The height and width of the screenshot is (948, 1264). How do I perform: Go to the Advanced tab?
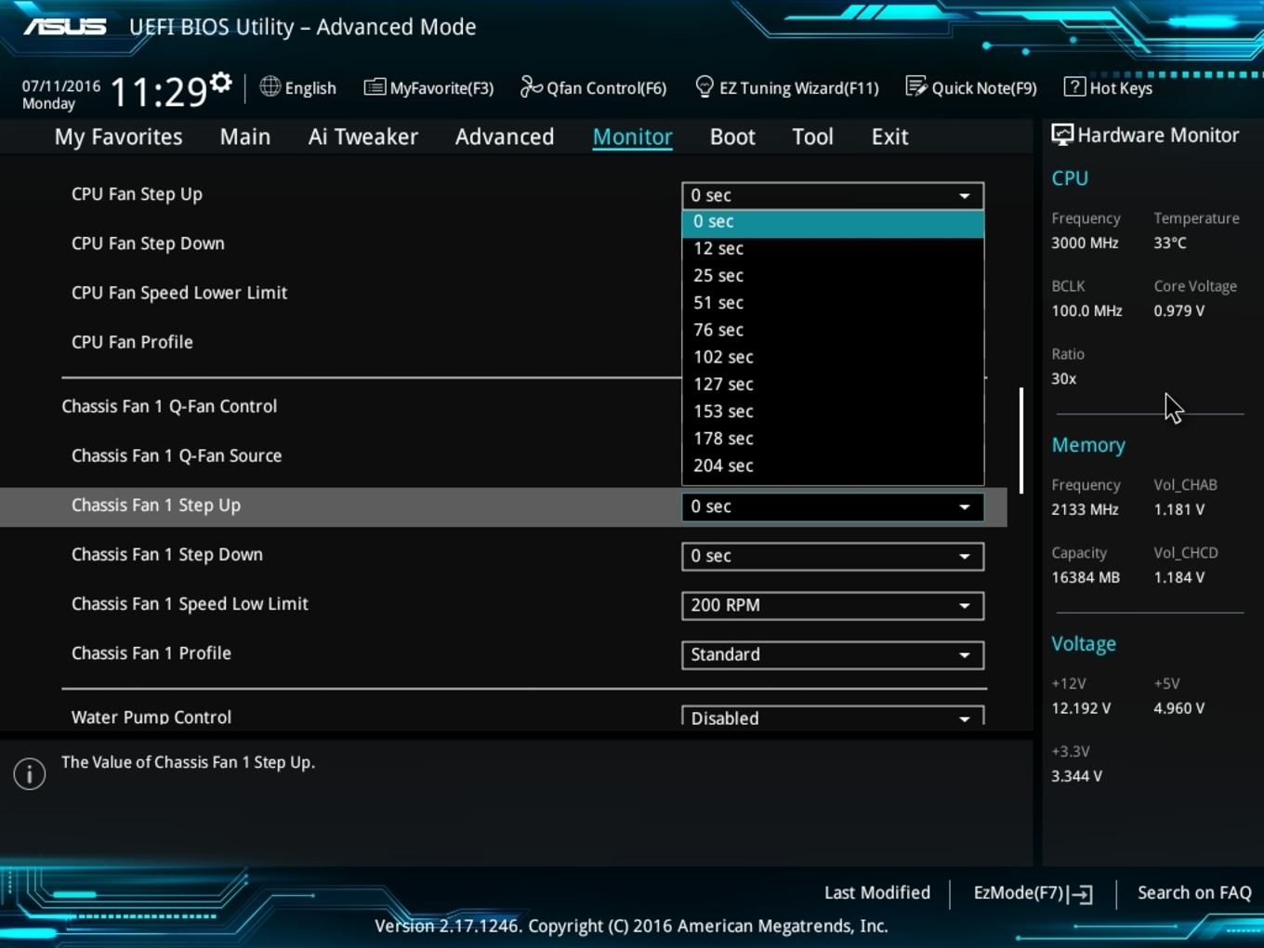(x=505, y=137)
